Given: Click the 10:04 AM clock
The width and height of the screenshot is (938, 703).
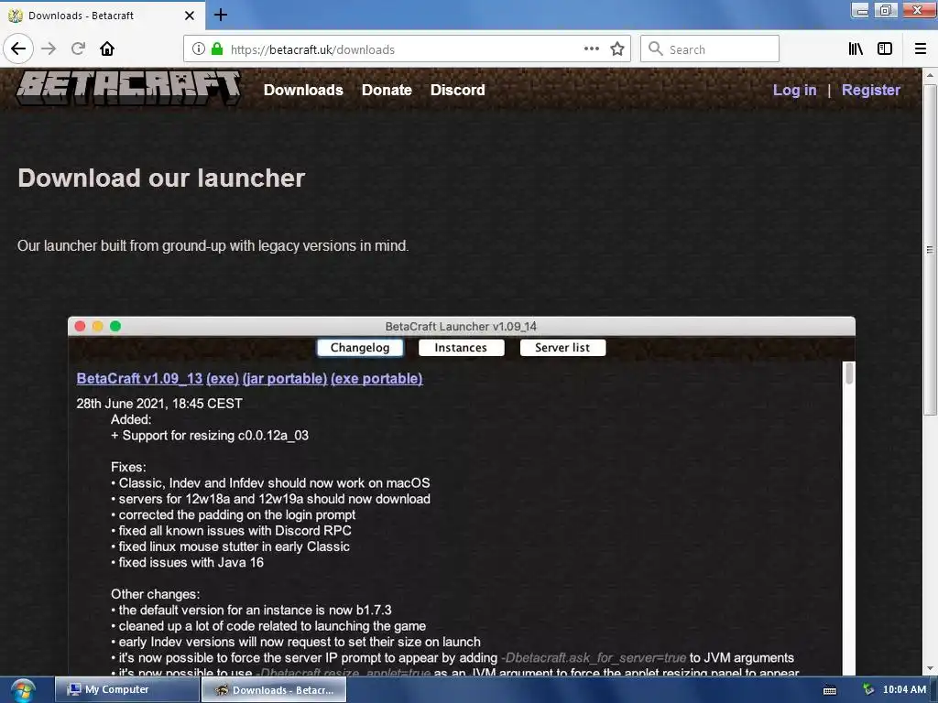Looking at the screenshot, I should click(904, 690).
